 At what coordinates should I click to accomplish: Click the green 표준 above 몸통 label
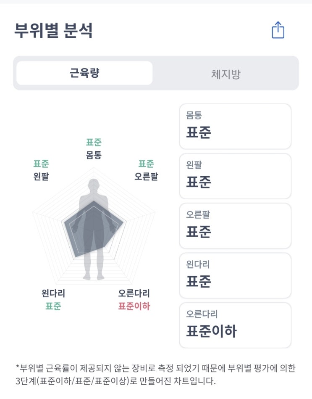click(x=94, y=143)
